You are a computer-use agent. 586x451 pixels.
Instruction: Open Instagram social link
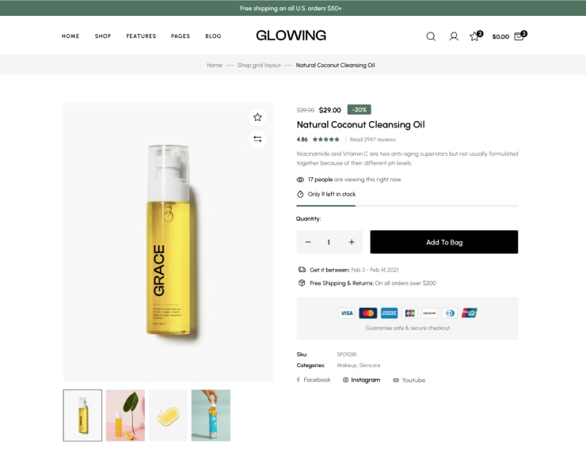pos(362,380)
